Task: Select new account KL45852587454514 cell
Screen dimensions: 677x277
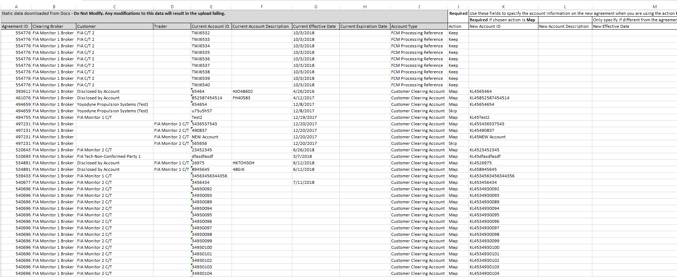Action: [x=503, y=98]
